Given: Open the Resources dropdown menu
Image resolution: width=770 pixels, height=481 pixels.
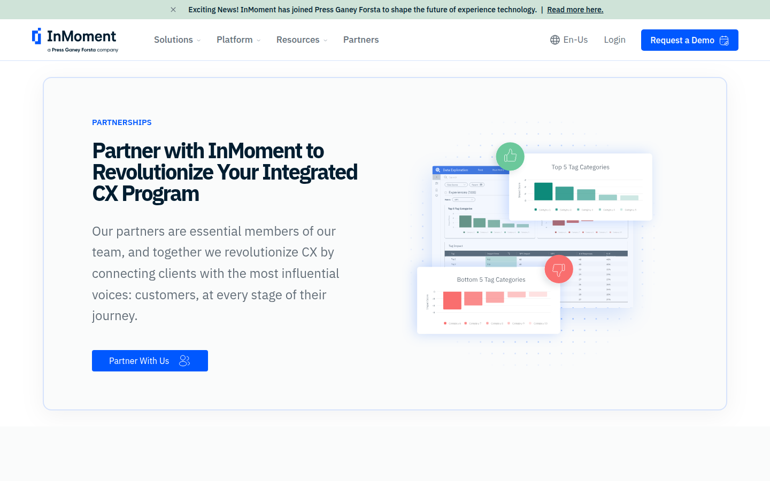Looking at the screenshot, I should (302, 40).
